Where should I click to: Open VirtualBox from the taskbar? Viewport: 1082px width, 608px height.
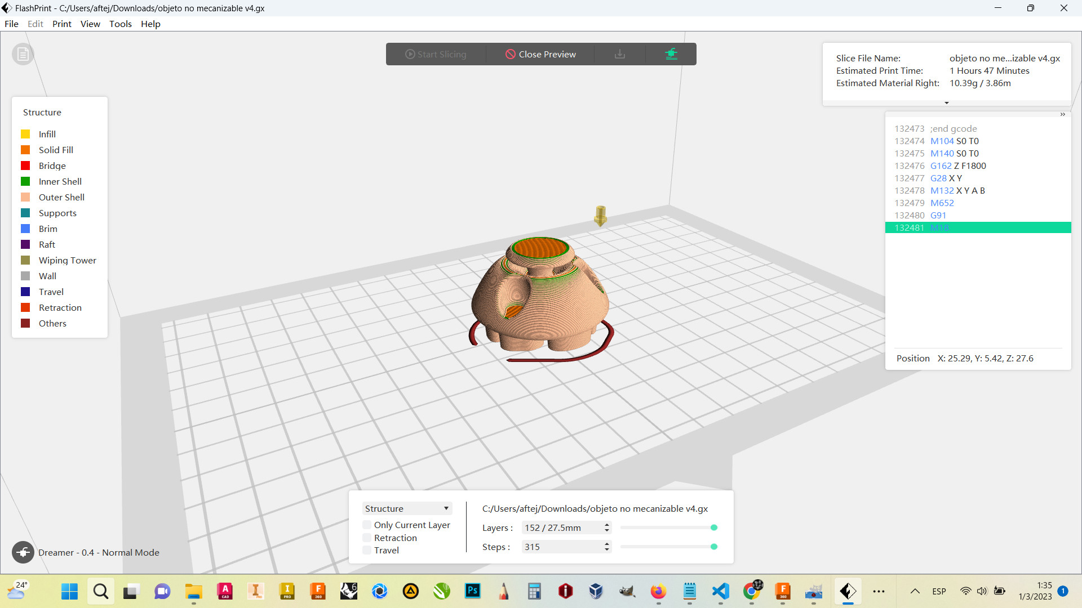[596, 591]
